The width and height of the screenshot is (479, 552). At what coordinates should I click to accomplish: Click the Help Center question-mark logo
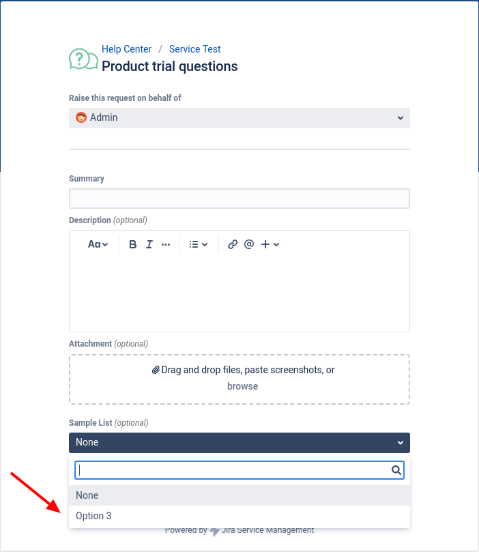click(x=83, y=59)
